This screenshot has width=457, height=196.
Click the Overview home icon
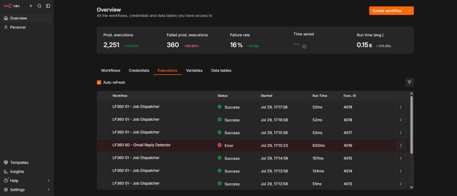click(6, 18)
